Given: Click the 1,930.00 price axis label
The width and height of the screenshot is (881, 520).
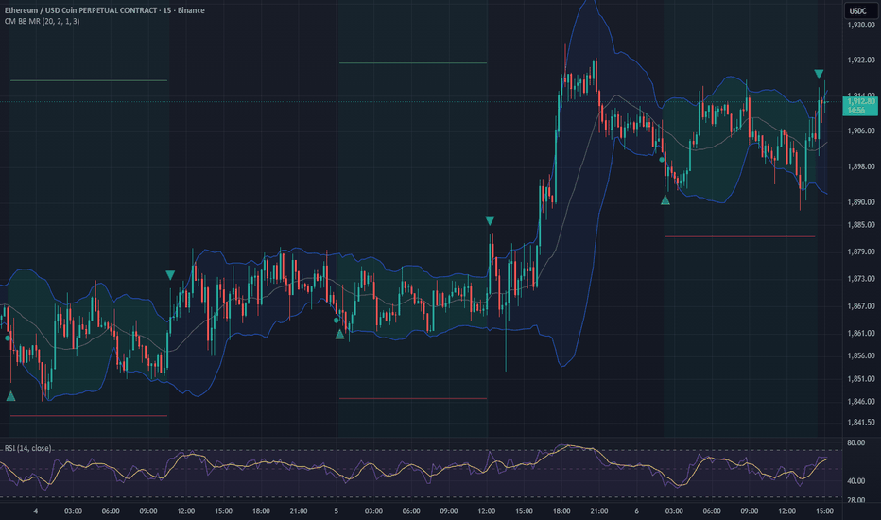Looking at the screenshot, I should pos(861,25).
